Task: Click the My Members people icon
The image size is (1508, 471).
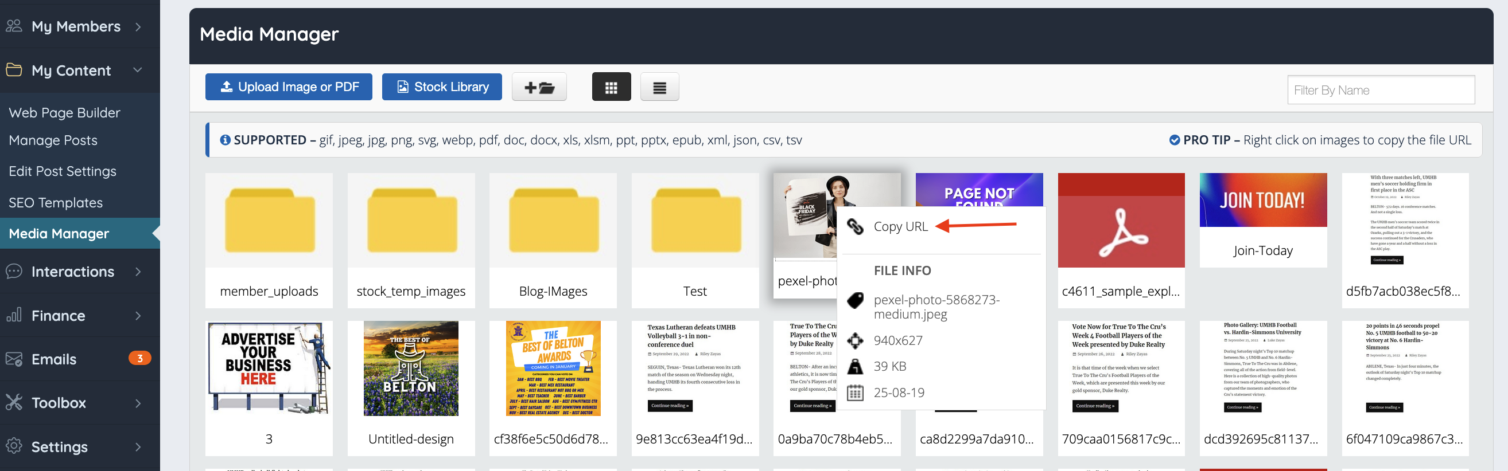Action: (x=14, y=26)
